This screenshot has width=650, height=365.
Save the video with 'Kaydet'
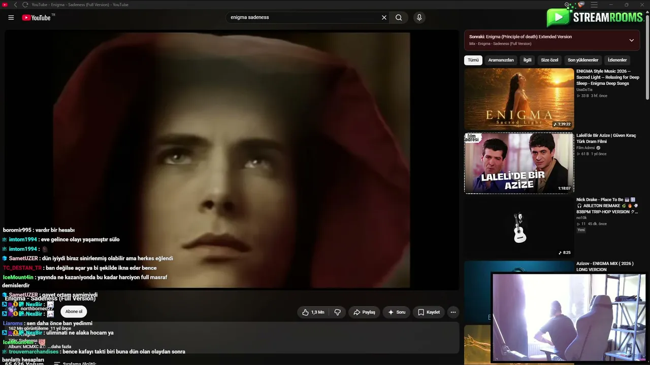point(429,312)
